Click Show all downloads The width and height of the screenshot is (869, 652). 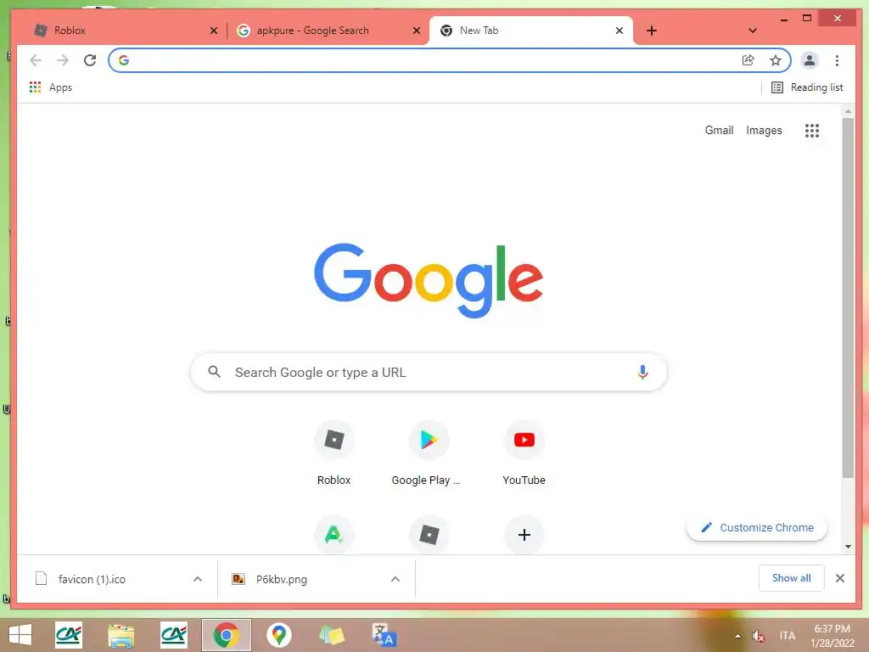point(792,578)
